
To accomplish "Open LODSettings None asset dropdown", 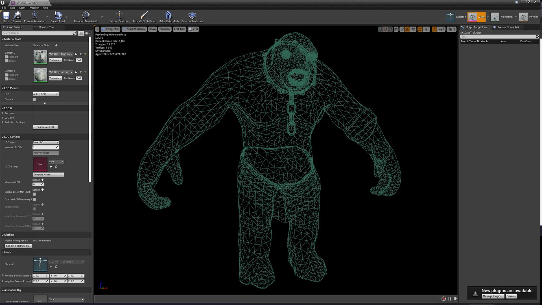I will 56,162.
